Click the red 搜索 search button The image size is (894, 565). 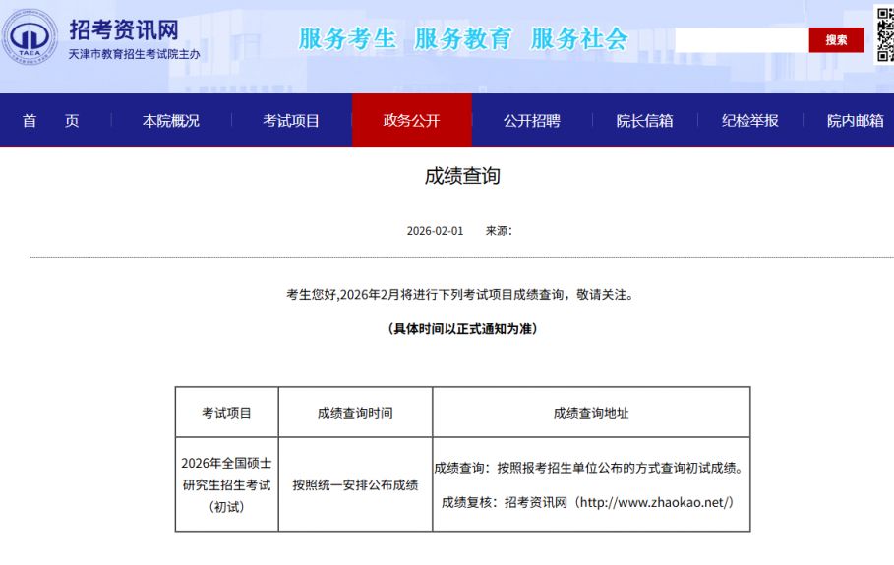[836, 40]
